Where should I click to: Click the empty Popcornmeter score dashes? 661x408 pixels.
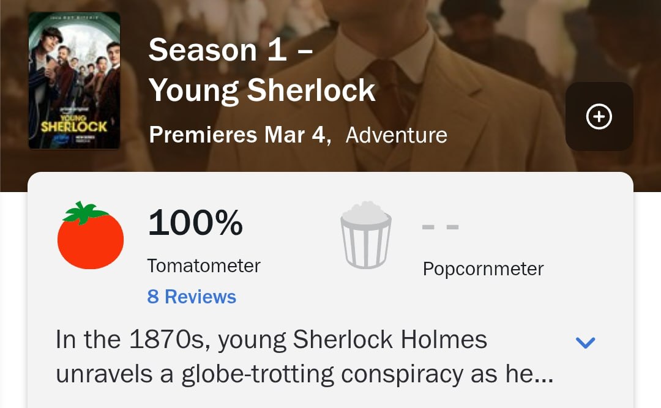tap(440, 228)
